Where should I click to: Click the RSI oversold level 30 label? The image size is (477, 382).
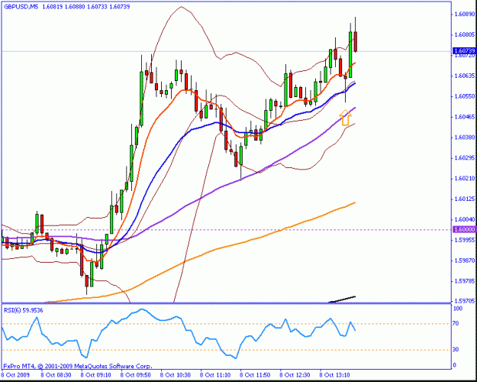point(456,349)
